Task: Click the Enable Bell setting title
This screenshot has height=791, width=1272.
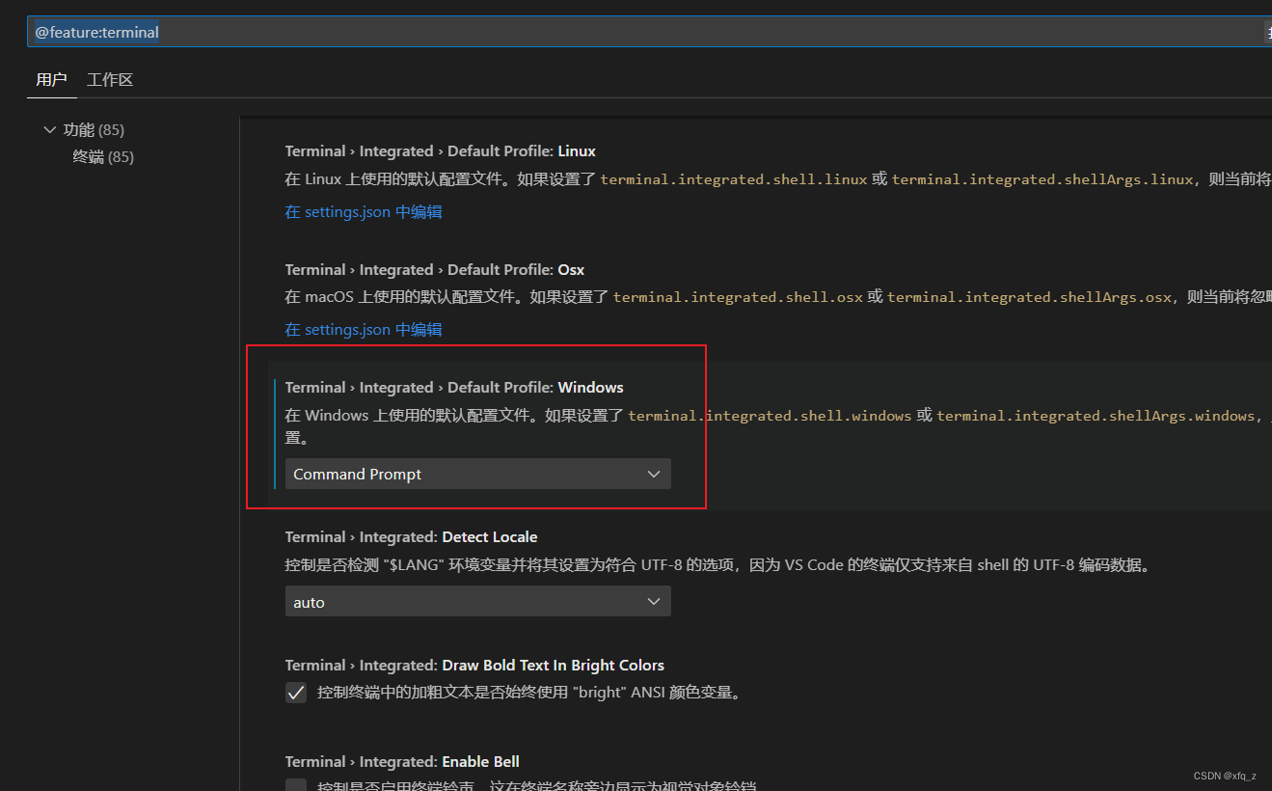Action: click(x=402, y=761)
